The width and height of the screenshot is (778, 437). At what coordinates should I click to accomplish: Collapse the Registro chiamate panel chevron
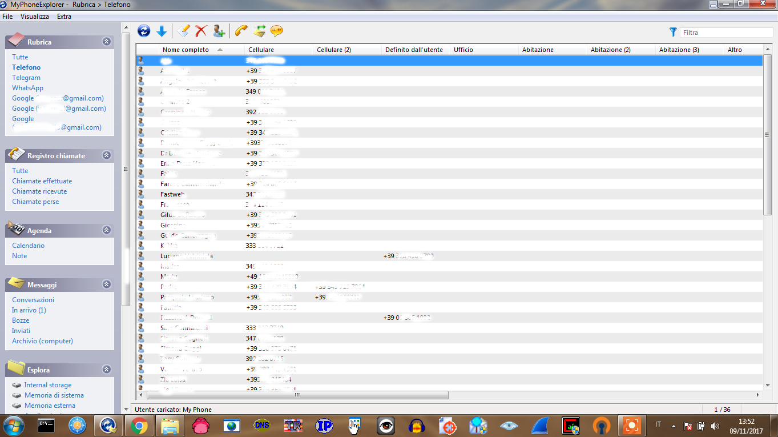click(x=106, y=155)
